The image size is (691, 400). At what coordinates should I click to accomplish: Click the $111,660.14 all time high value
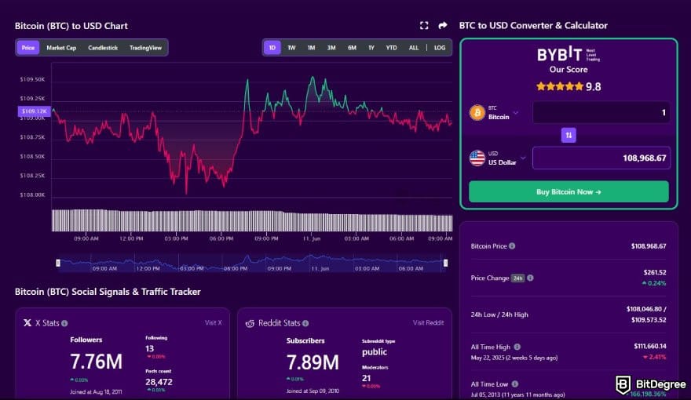click(650, 347)
